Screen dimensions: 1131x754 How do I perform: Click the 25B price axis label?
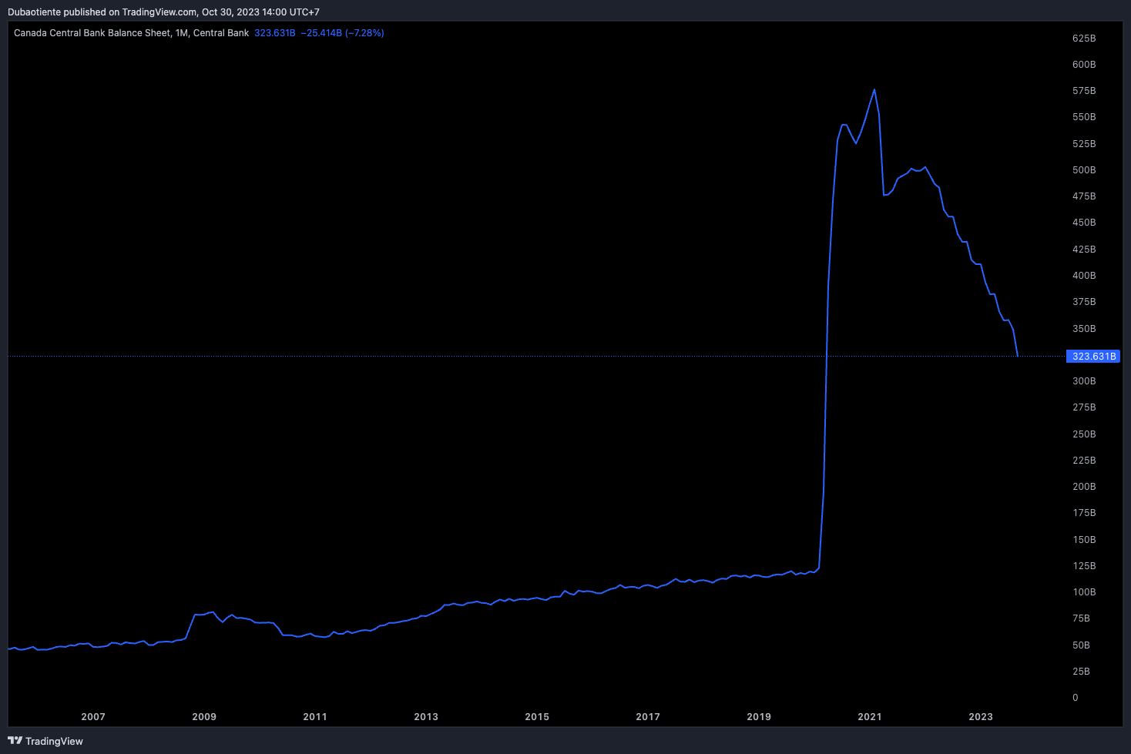[x=1081, y=672]
